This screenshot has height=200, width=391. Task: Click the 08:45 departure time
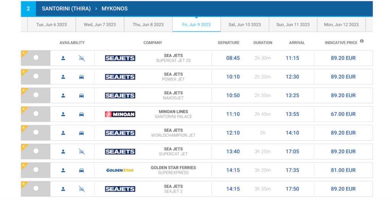(233, 58)
